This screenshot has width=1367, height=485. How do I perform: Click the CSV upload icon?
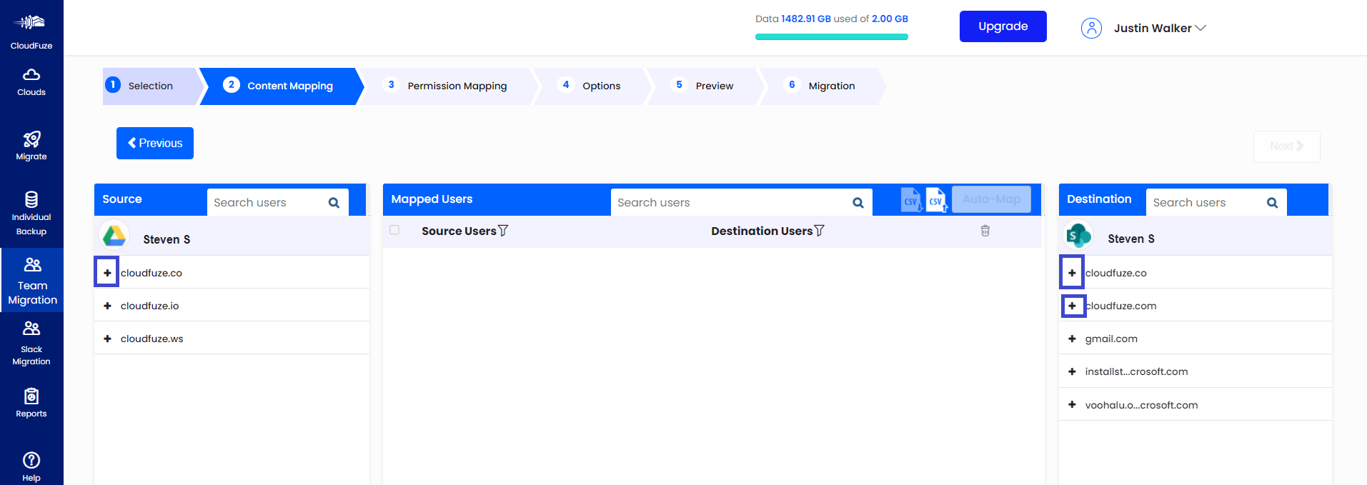(937, 200)
